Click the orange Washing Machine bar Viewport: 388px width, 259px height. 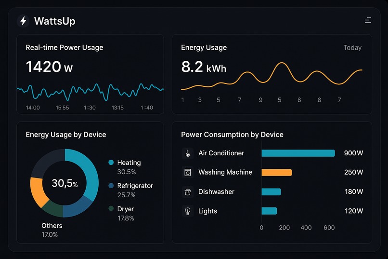277,173
